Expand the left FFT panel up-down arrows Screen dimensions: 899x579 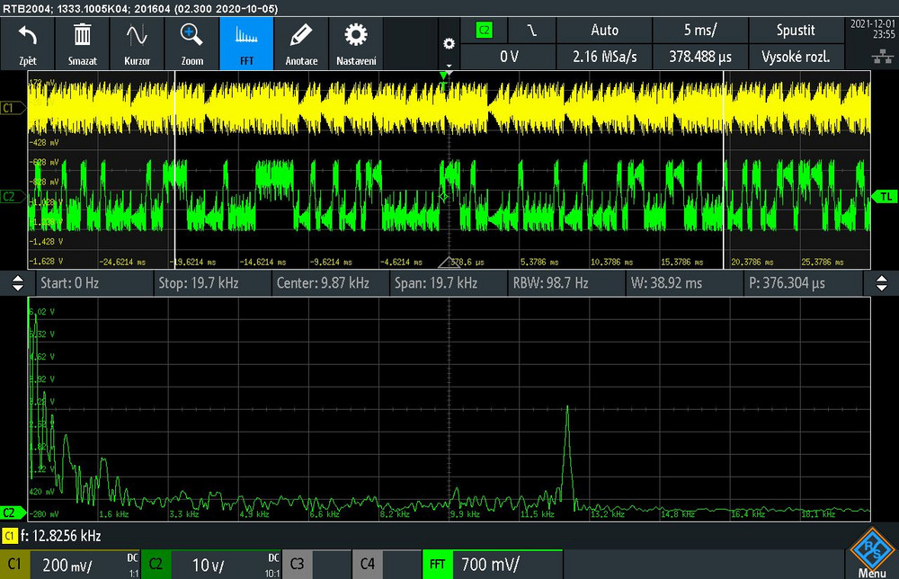[17, 283]
